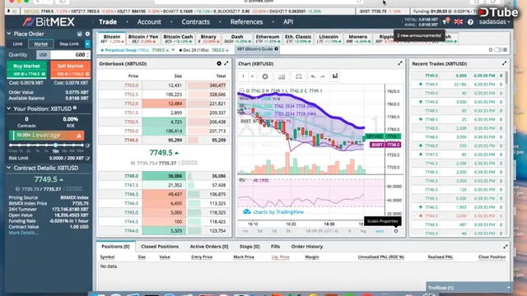Collapse the Place Order section

point(9,34)
